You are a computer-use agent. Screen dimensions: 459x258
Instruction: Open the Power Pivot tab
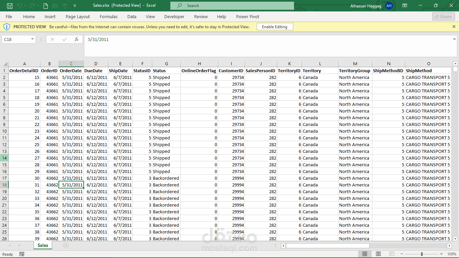[247, 16]
